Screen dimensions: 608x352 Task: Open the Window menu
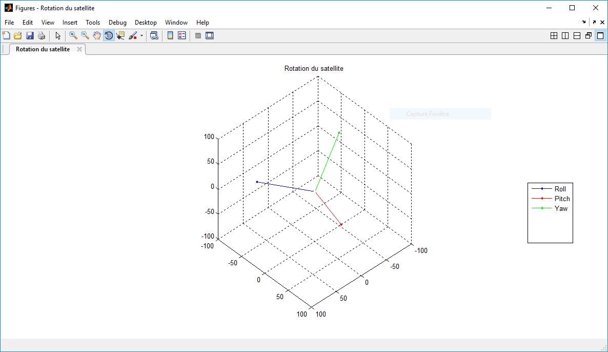coord(176,23)
